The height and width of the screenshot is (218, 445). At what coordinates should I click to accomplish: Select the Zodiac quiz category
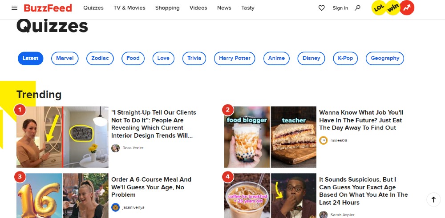click(100, 58)
